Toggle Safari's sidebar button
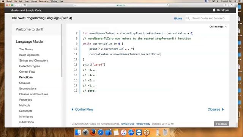 click(x=24, y=5)
